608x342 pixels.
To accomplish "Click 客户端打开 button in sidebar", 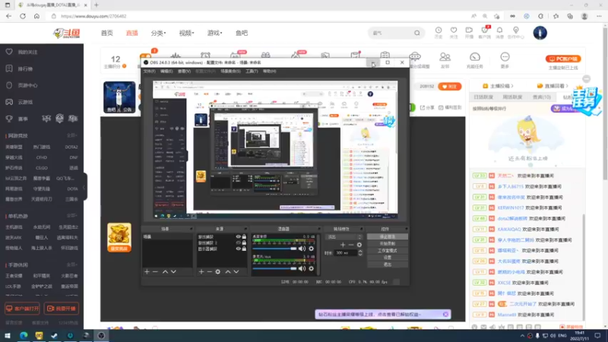I will [22, 309].
